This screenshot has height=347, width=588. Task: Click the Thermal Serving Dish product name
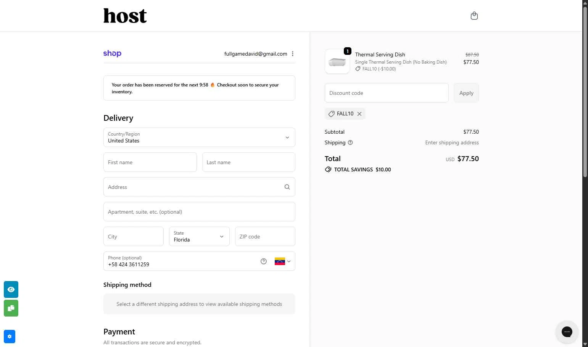point(380,54)
